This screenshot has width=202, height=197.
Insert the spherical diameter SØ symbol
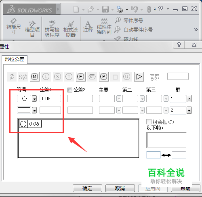pyautogui.click(x=23, y=77)
